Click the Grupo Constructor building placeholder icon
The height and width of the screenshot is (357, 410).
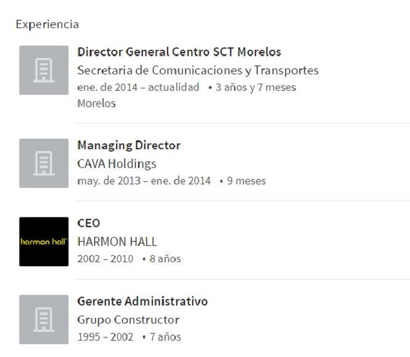click(44, 320)
